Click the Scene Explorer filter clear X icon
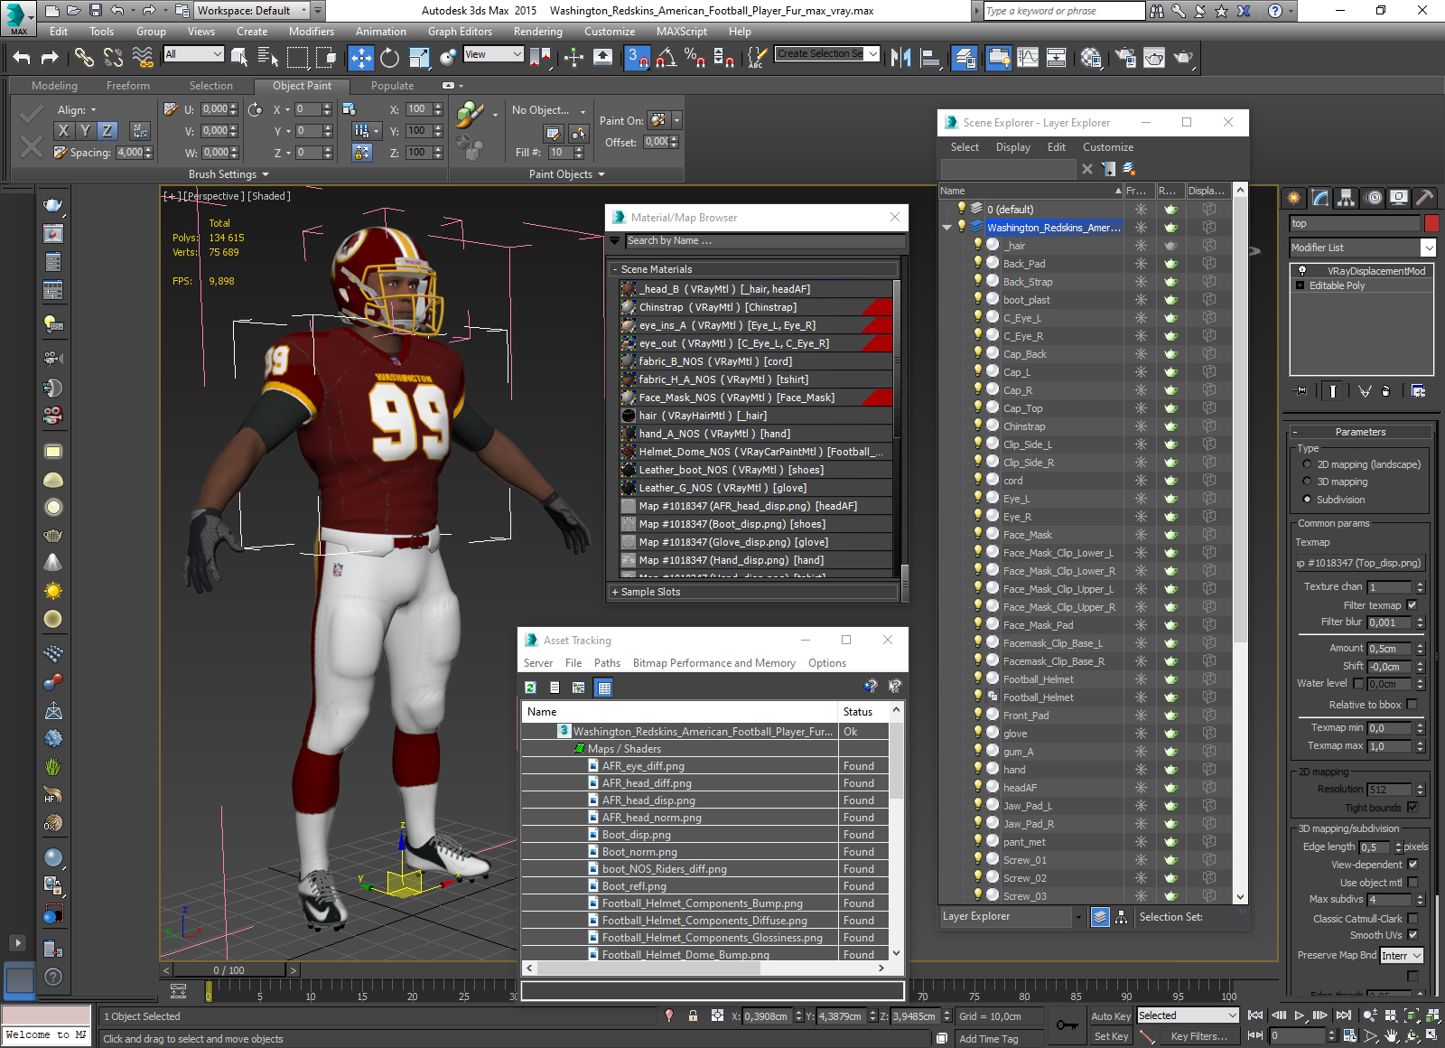This screenshot has width=1445, height=1048. [1087, 169]
